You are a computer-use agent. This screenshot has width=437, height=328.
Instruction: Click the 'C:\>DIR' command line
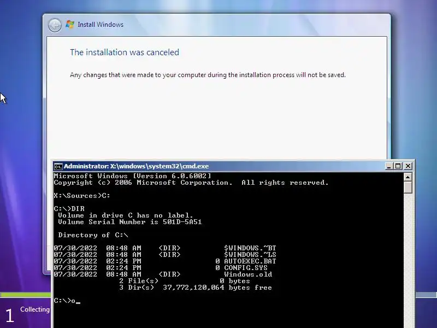click(69, 209)
